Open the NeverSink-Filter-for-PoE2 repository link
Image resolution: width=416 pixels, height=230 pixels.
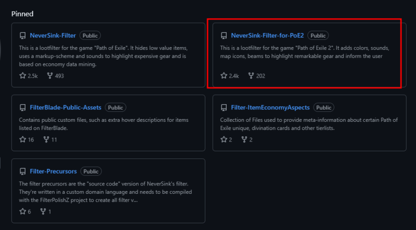pyautogui.click(x=267, y=36)
